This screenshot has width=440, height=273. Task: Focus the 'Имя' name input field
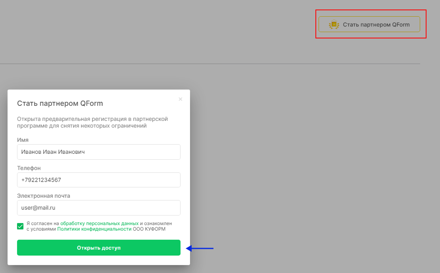pyautogui.click(x=99, y=152)
